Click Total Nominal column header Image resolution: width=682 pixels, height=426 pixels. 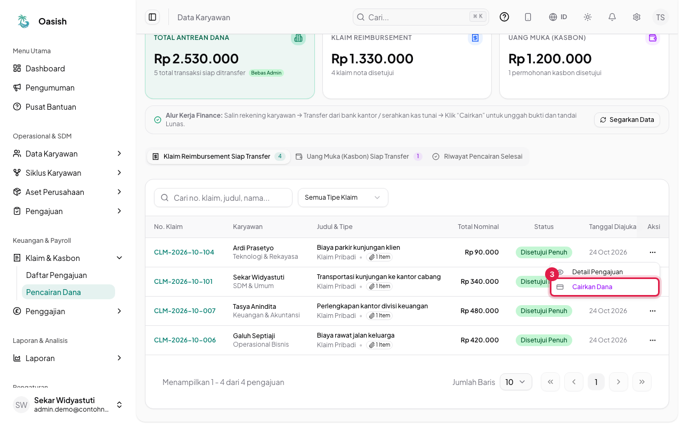[478, 227]
